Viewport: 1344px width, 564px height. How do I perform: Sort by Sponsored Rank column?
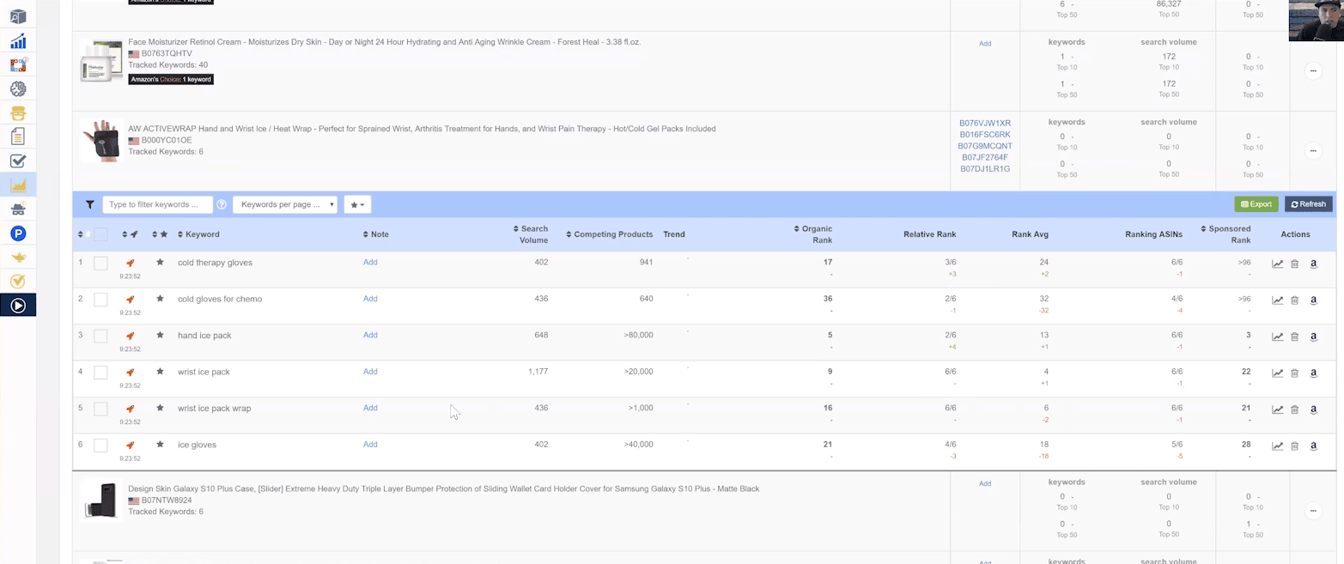coord(1227,234)
